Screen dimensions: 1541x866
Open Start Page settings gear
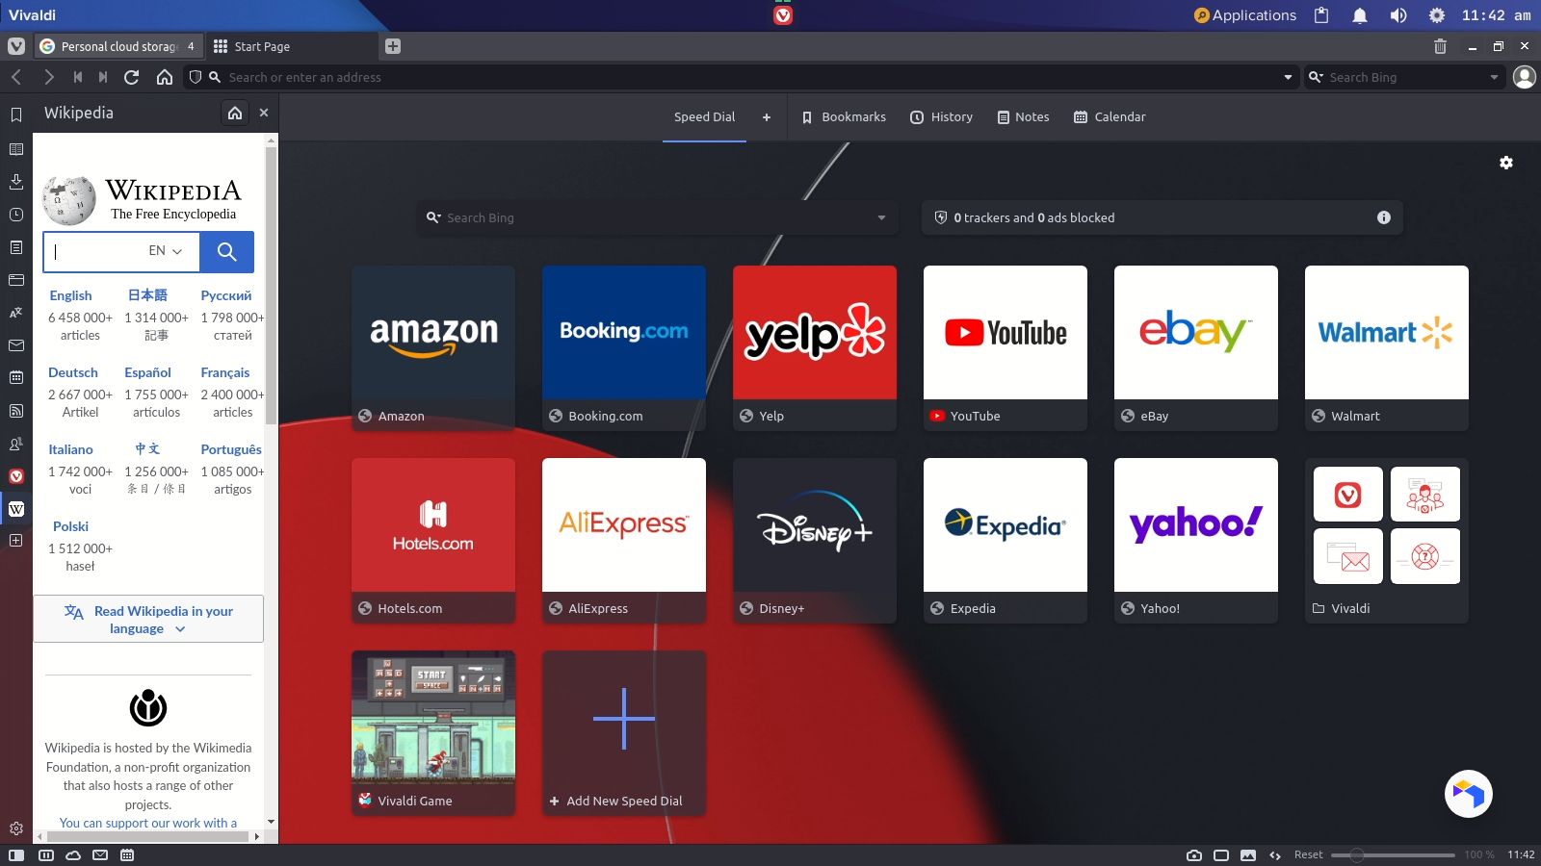coord(1506,163)
